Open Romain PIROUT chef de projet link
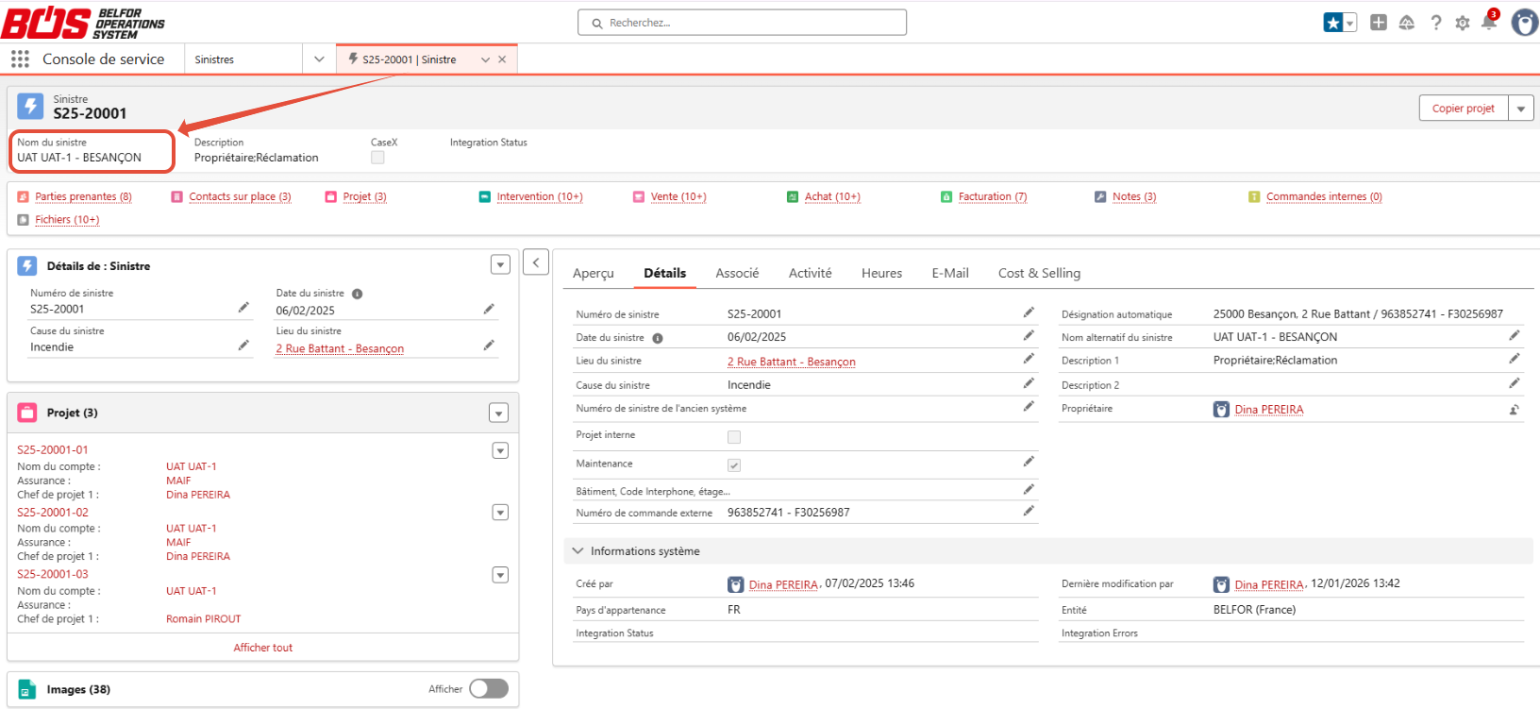The image size is (1540, 709). click(x=204, y=619)
